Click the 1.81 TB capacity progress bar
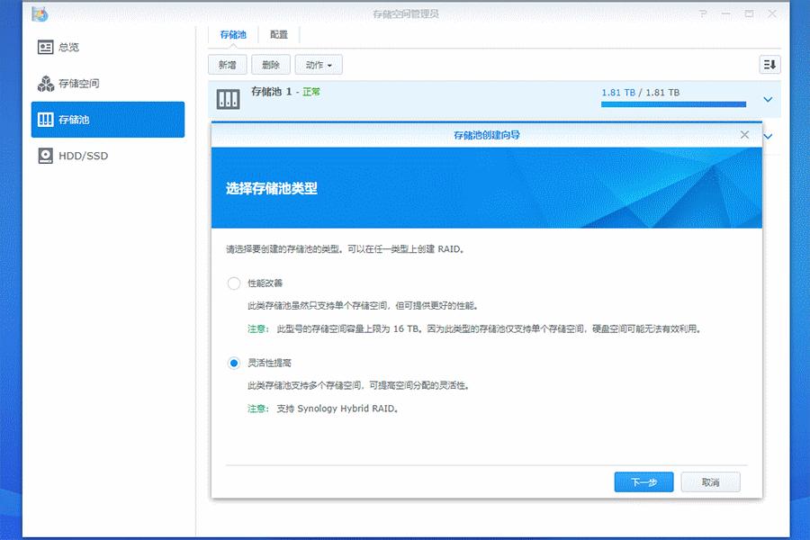Image resolution: width=810 pixels, height=540 pixels. (673, 104)
